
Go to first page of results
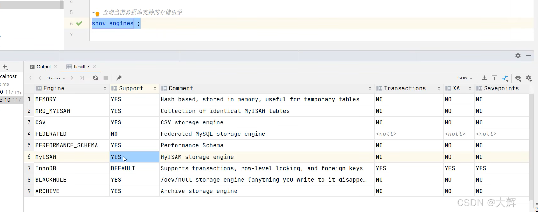tap(30, 78)
